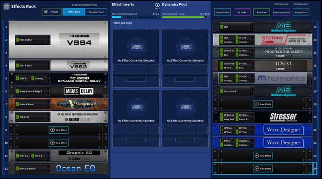Image resolution: width=322 pixels, height=179 pixels.
Task: Click plus icon in slot 9 New Effect
Action: 53,130
